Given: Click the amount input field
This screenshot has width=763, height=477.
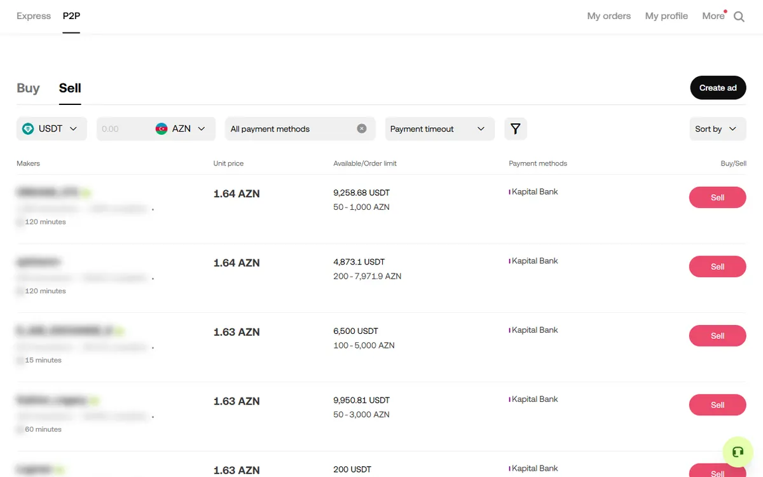Looking at the screenshot, I should (125, 128).
